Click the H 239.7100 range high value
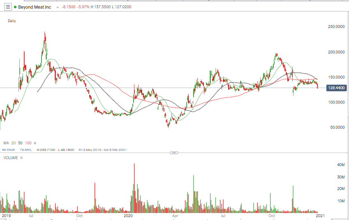Screen dimensions: 349x220 pos(46,150)
